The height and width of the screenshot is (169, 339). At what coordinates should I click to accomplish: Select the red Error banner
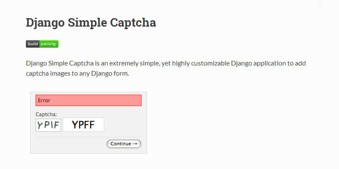coord(88,101)
